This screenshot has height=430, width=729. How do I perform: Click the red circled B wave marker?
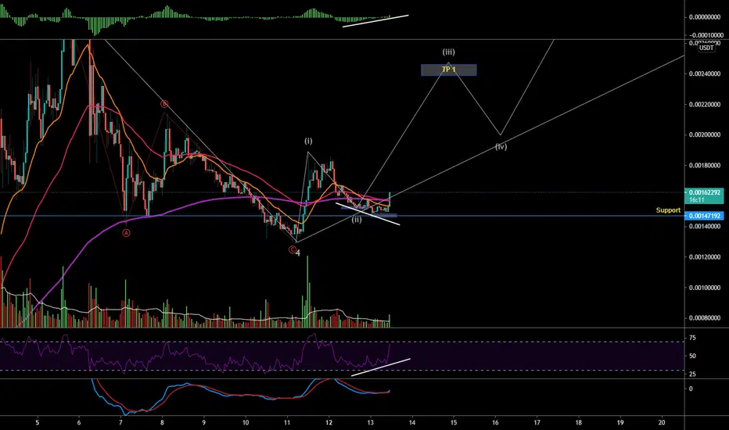[x=164, y=104]
